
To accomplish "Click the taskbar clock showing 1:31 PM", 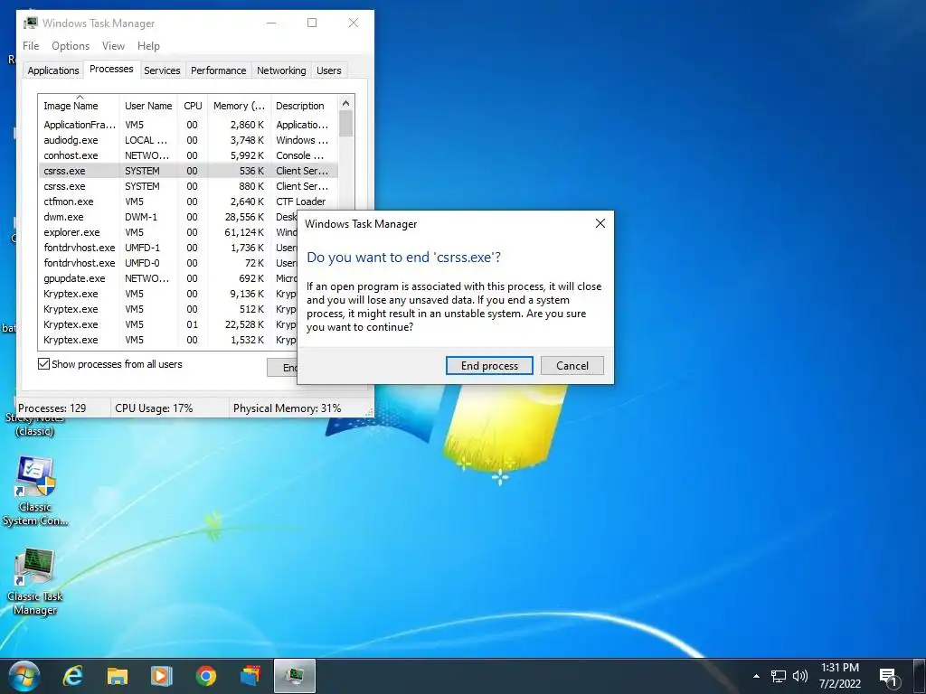I will [x=840, y=676].
